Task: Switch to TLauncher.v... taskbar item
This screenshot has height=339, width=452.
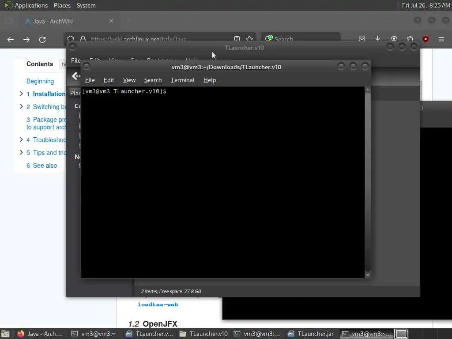Action: point(150,334)
